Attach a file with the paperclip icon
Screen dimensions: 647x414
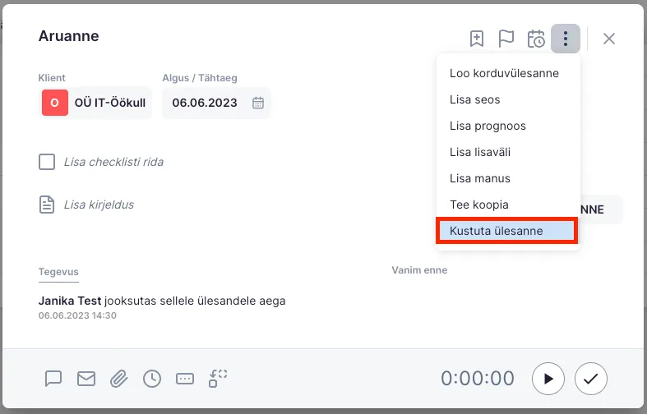119,379
